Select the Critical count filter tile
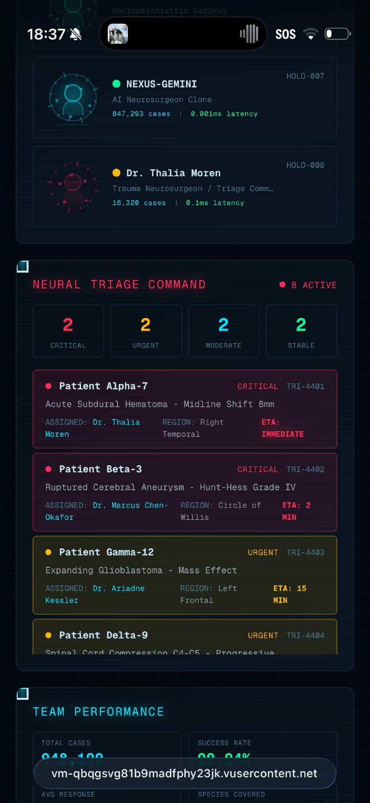Screen dimensions: 370x803 68,331
